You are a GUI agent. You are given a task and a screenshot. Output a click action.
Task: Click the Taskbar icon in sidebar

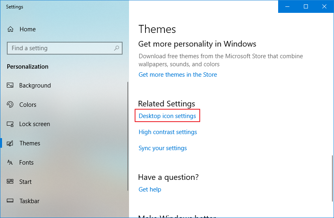(x=10, y=201)
